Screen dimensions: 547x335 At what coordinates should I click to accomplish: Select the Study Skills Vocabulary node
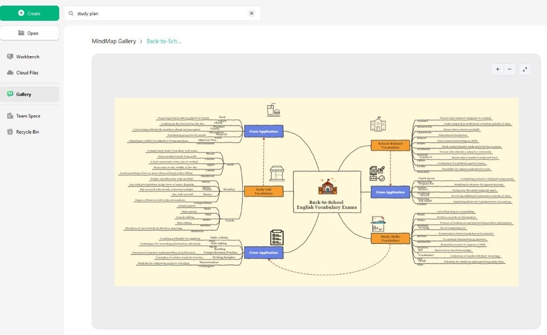[390, 238]
